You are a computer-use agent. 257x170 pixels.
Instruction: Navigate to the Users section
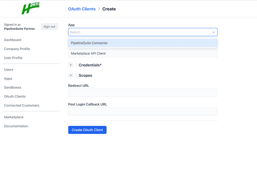click(8, 70)
